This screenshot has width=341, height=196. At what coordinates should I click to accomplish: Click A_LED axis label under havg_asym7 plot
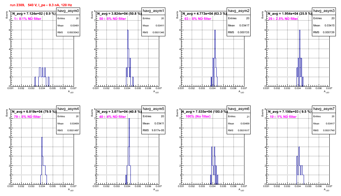(x=327, y=190)
